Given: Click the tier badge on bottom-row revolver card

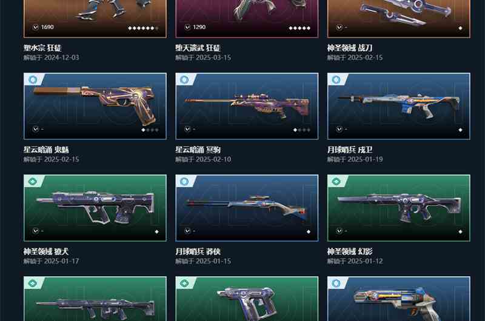Looking at the screenshot, I should tap(336, 283).
